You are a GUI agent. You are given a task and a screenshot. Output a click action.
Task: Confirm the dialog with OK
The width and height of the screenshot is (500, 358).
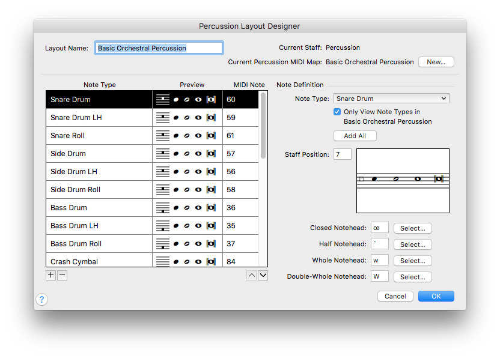coord(436,296)
